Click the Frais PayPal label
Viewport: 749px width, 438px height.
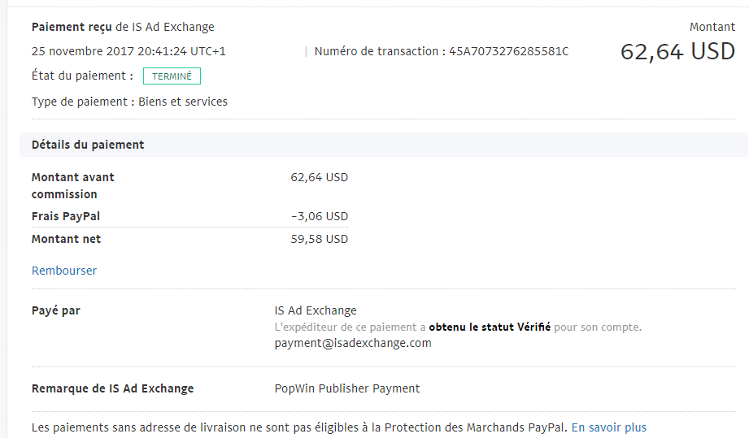point(66,216)
